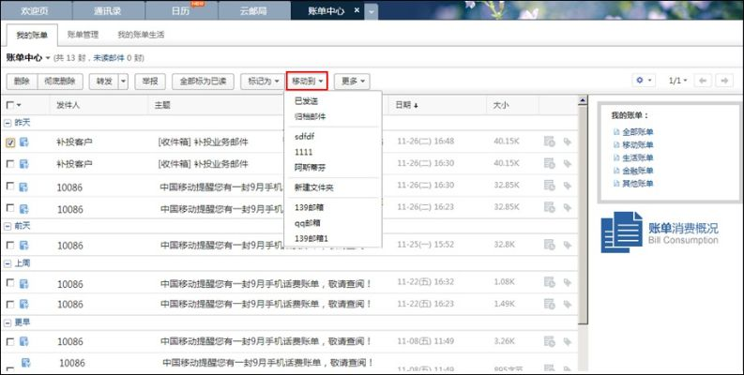This screenshot has width=744, height=375.
Task: Click calendar icon in 11-22 16:32 row
Action: pyautogui.click(x=550, y=282)
